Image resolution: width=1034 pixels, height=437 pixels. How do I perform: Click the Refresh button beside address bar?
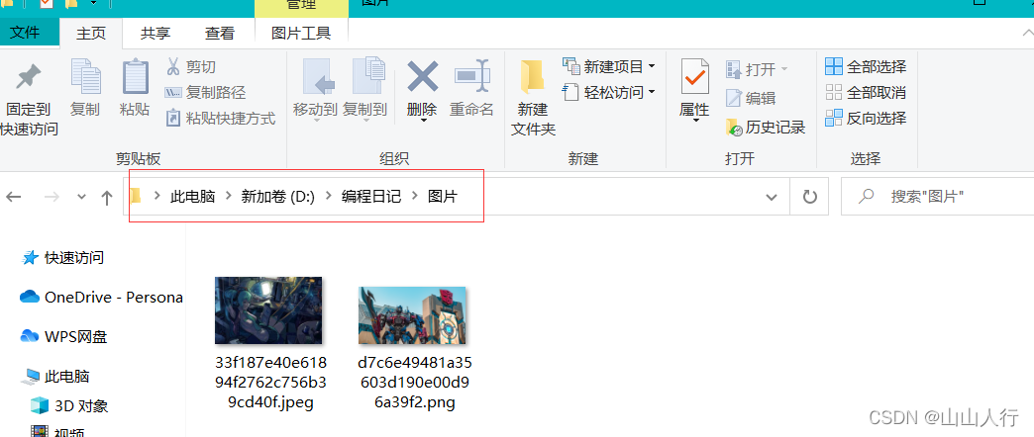(809, 196)
